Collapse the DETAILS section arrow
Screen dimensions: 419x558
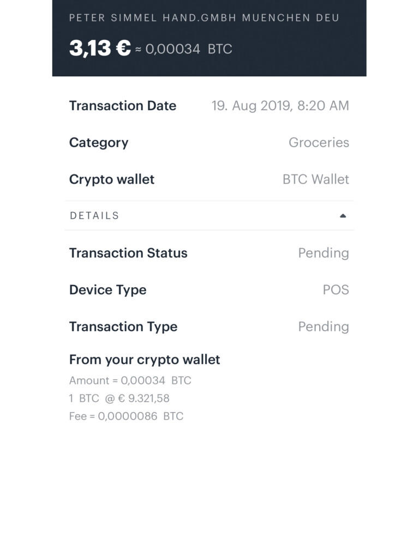pos(343,216)
